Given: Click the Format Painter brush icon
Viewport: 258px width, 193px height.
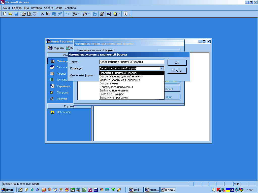Looking at the screenshot, I should [x=60, y=14].
